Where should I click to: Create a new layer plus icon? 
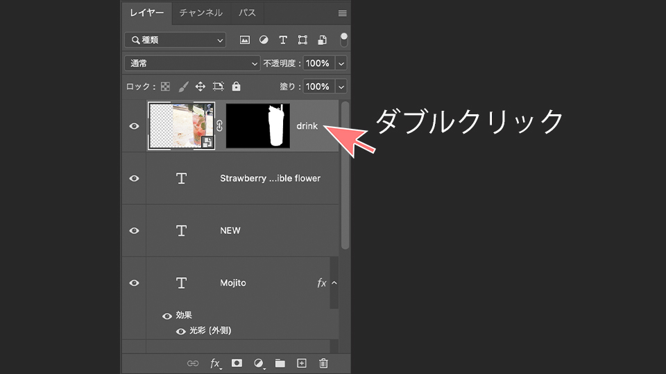point(302,364)
